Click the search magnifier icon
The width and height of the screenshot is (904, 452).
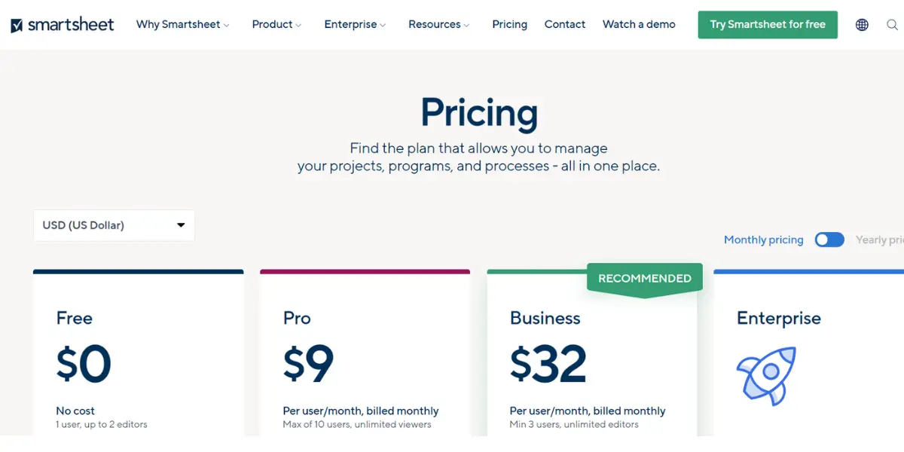[x=893, y=25]
